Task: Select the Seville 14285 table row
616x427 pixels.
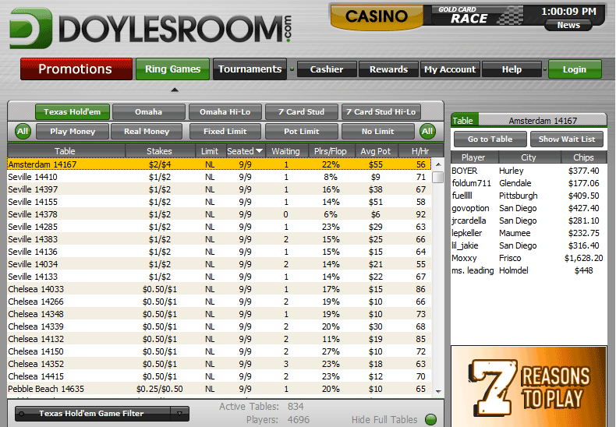Action: click(x=219, y=227)
